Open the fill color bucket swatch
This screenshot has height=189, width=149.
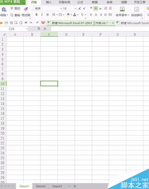pos(68,15)
